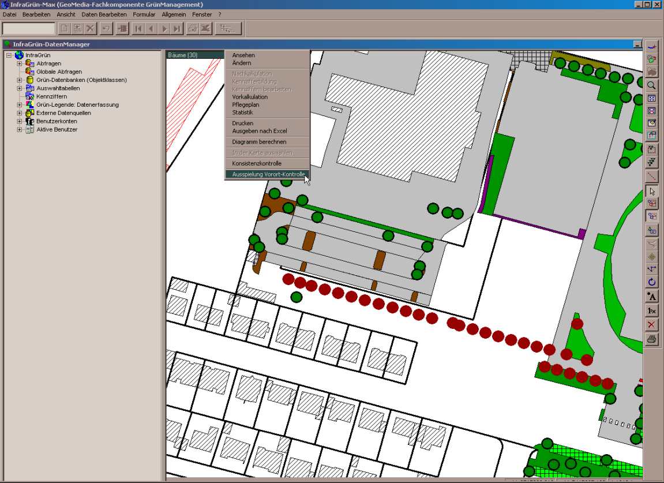The width and height of the screenshot is (664, 483).
Task: Click the red X delete icon in right toolbar
Action: [652, 325]
